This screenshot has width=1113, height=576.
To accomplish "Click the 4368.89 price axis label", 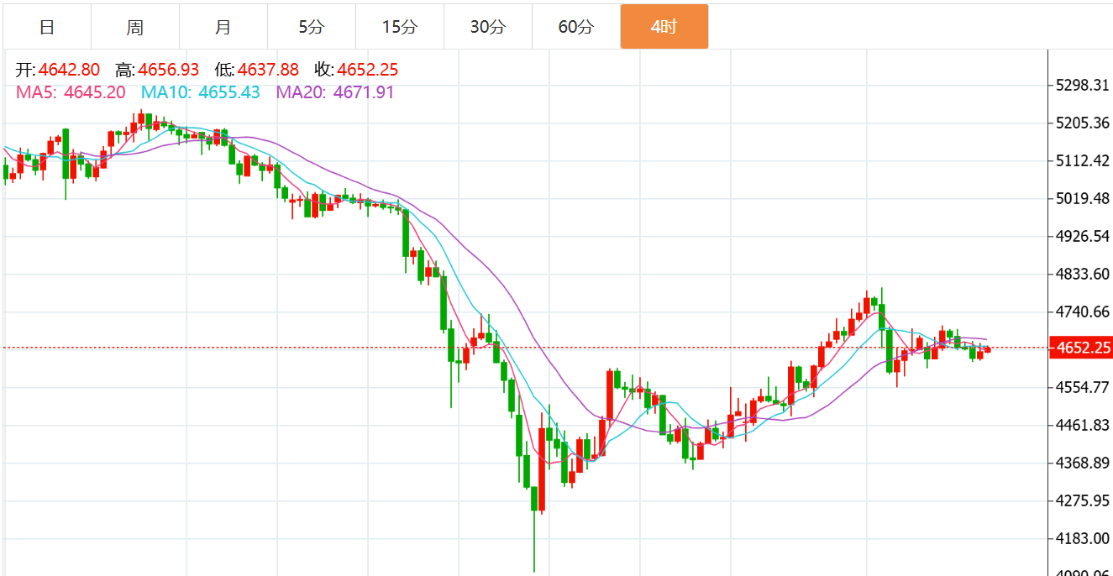I will (1084, 463).
